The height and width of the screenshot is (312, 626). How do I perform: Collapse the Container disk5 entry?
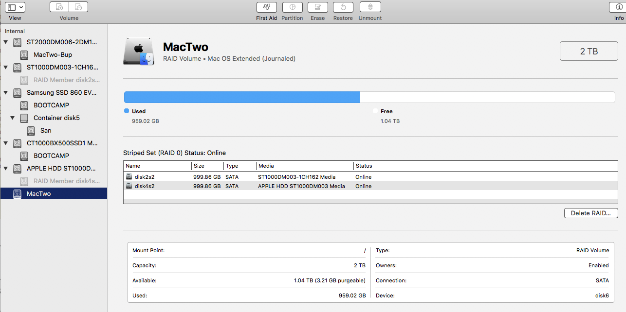coord(13,118)
